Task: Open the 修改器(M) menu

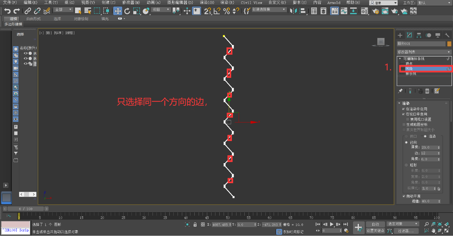Action: pyautogui.click(x=131, y=2)
